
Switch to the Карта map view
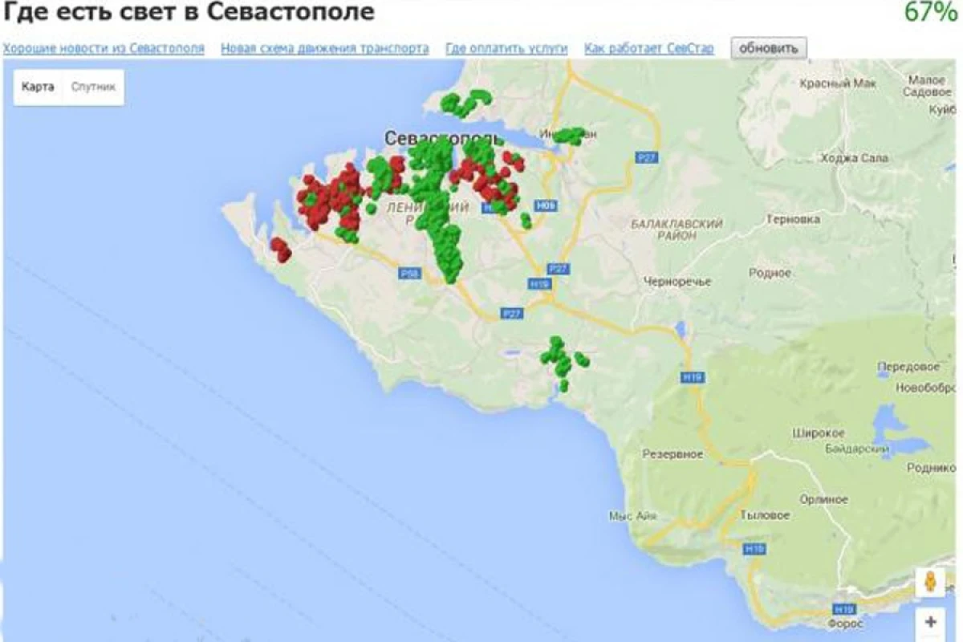pos(38,87)
